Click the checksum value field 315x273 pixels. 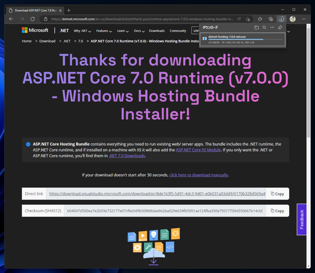pyautogui.click(x=165, y=211)
